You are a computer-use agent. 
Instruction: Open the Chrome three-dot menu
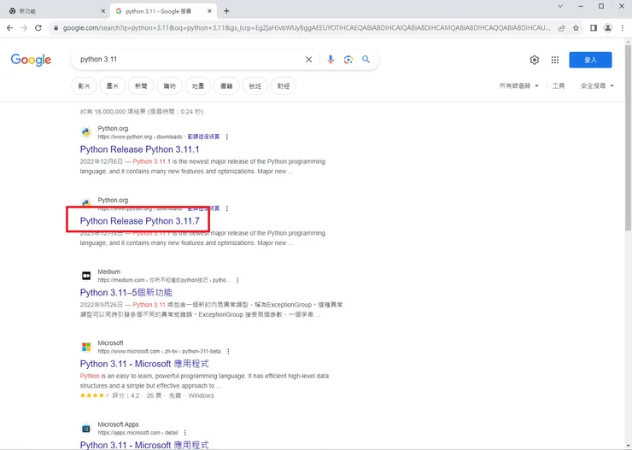623,28
